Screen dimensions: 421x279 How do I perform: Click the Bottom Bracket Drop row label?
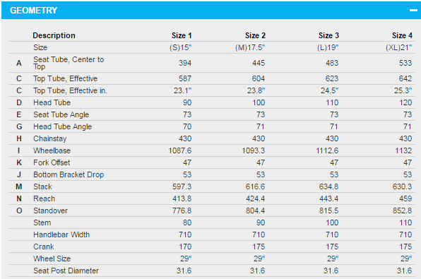coord(69,174)
